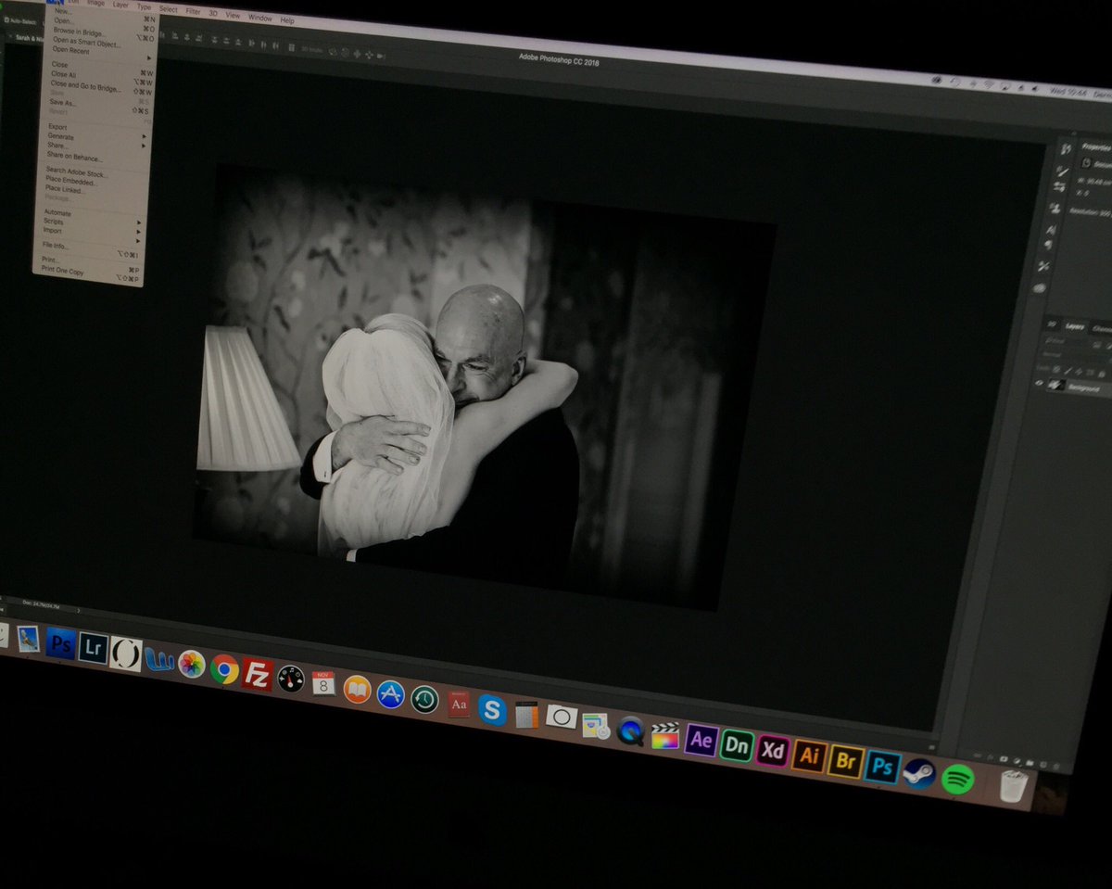The width and height of the screenshot is (1112, 889).
Task: Open the Trash in the dock
Action: click(1014, 786)
